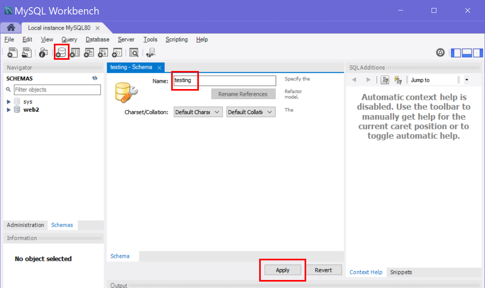Refresh the schemas list in Navigator
485x288 pixels.
click(95, 79)
